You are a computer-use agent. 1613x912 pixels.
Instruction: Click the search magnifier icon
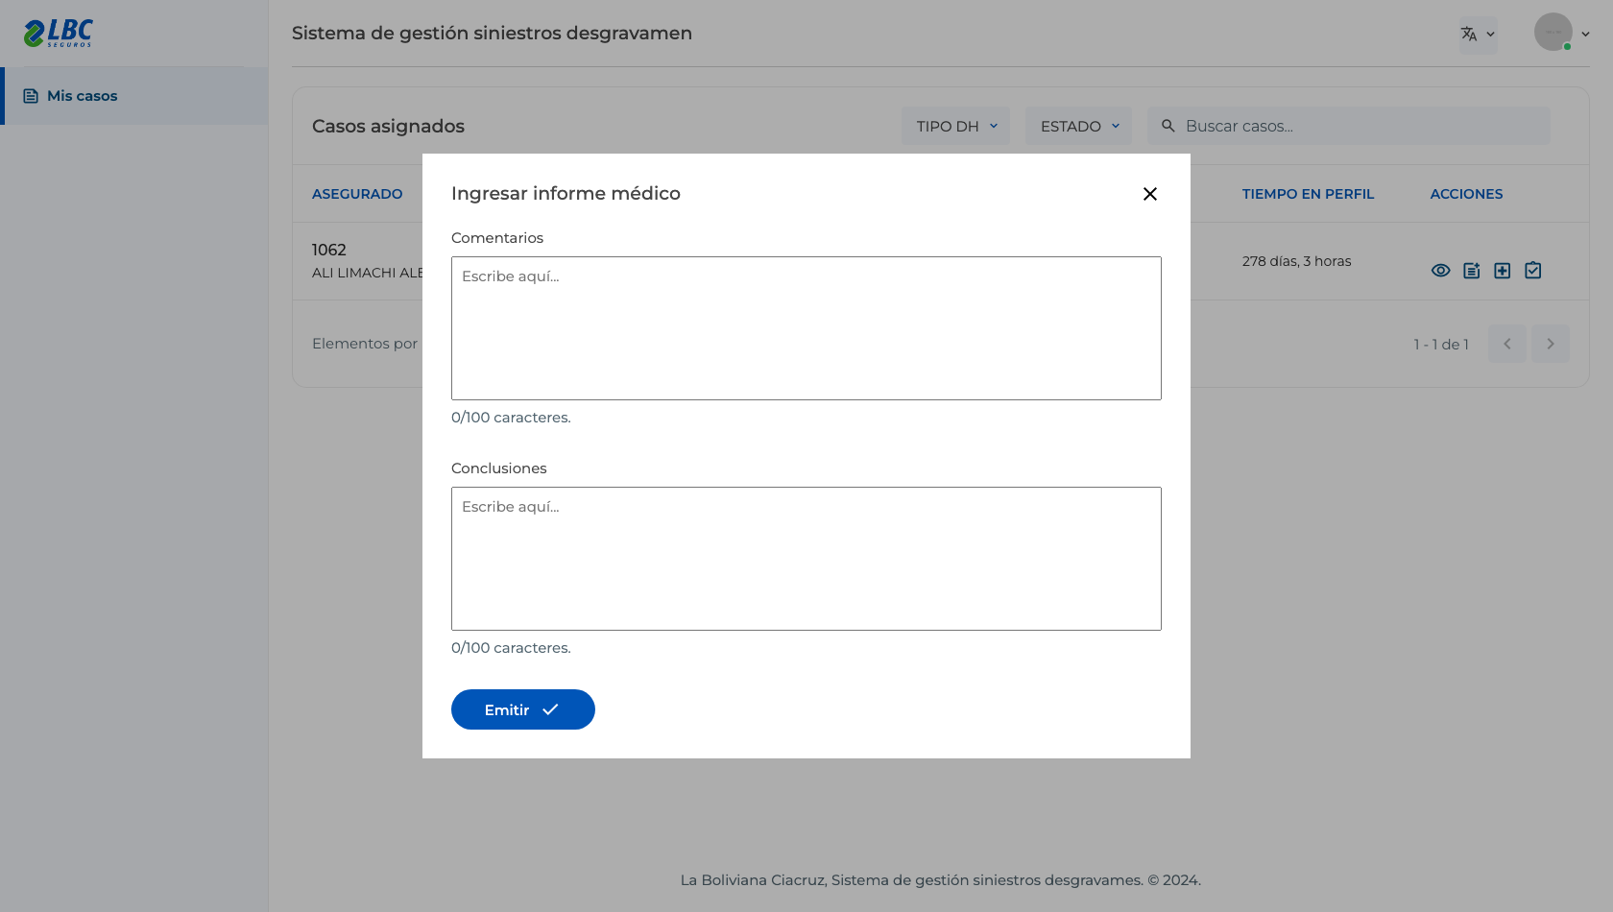[x=1168, y=126]
